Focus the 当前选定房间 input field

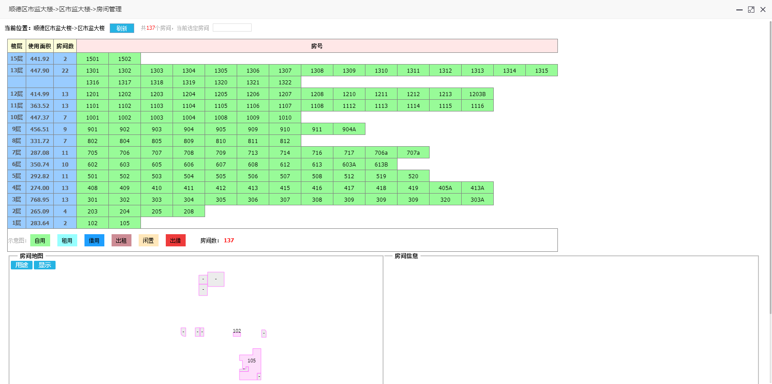click(232, 28)
